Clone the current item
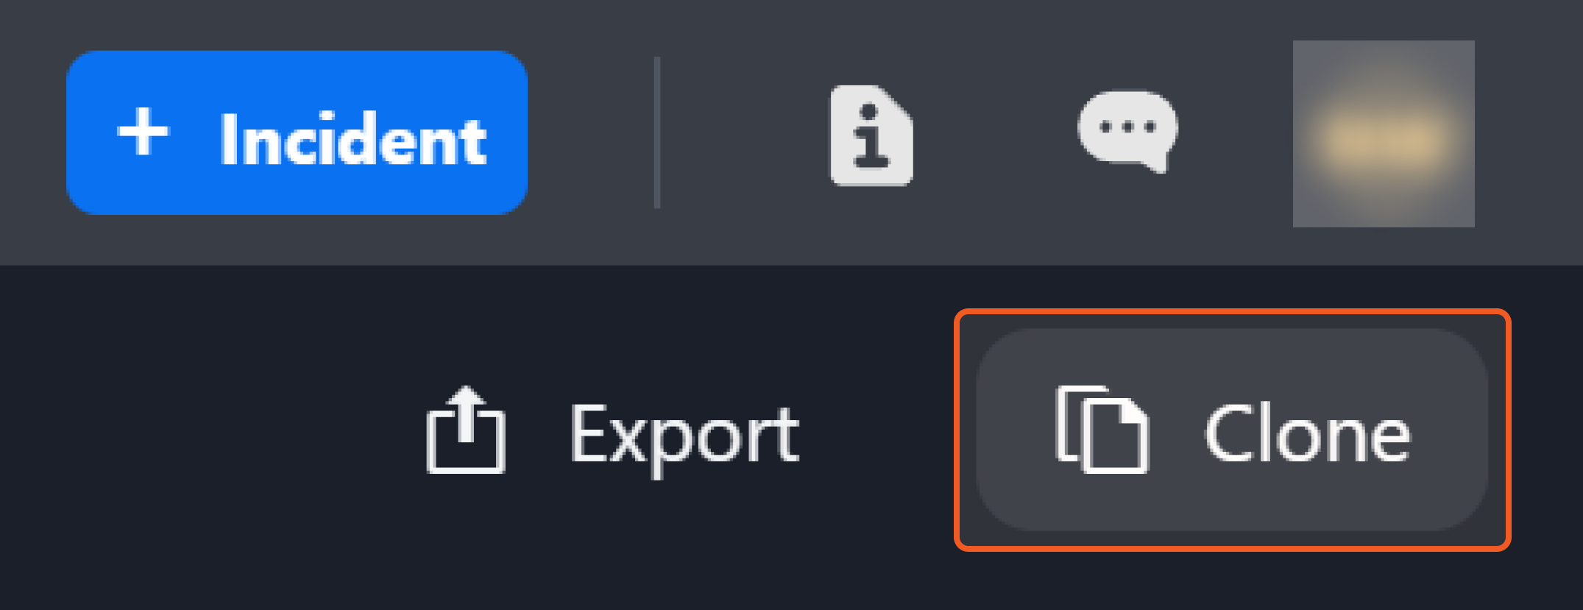 [x=1232, y=430]
